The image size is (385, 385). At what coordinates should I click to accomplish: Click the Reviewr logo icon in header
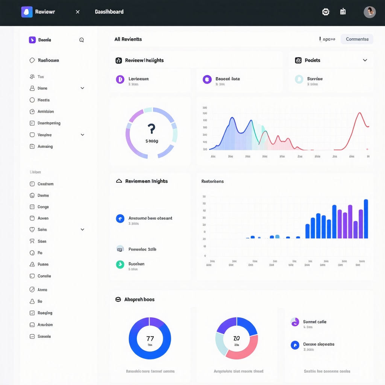27,12
